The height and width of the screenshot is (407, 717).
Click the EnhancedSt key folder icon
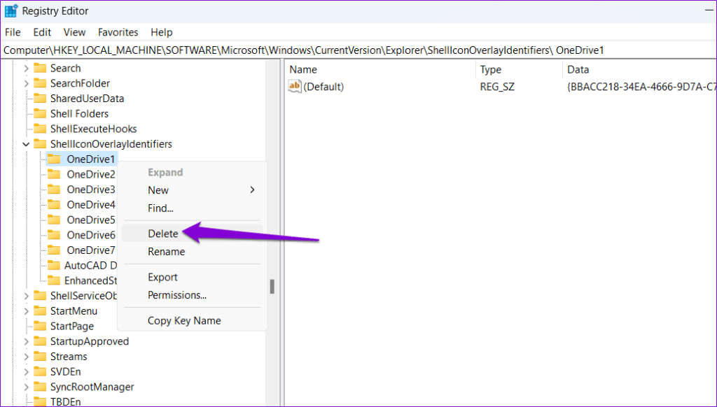54,280
